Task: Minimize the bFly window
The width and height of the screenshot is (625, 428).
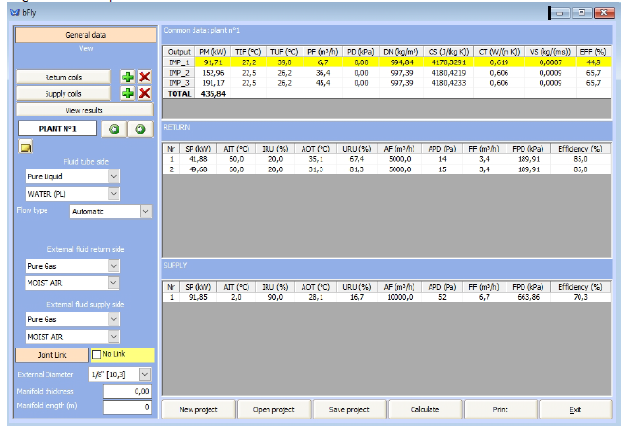Action: click(560, 13)
